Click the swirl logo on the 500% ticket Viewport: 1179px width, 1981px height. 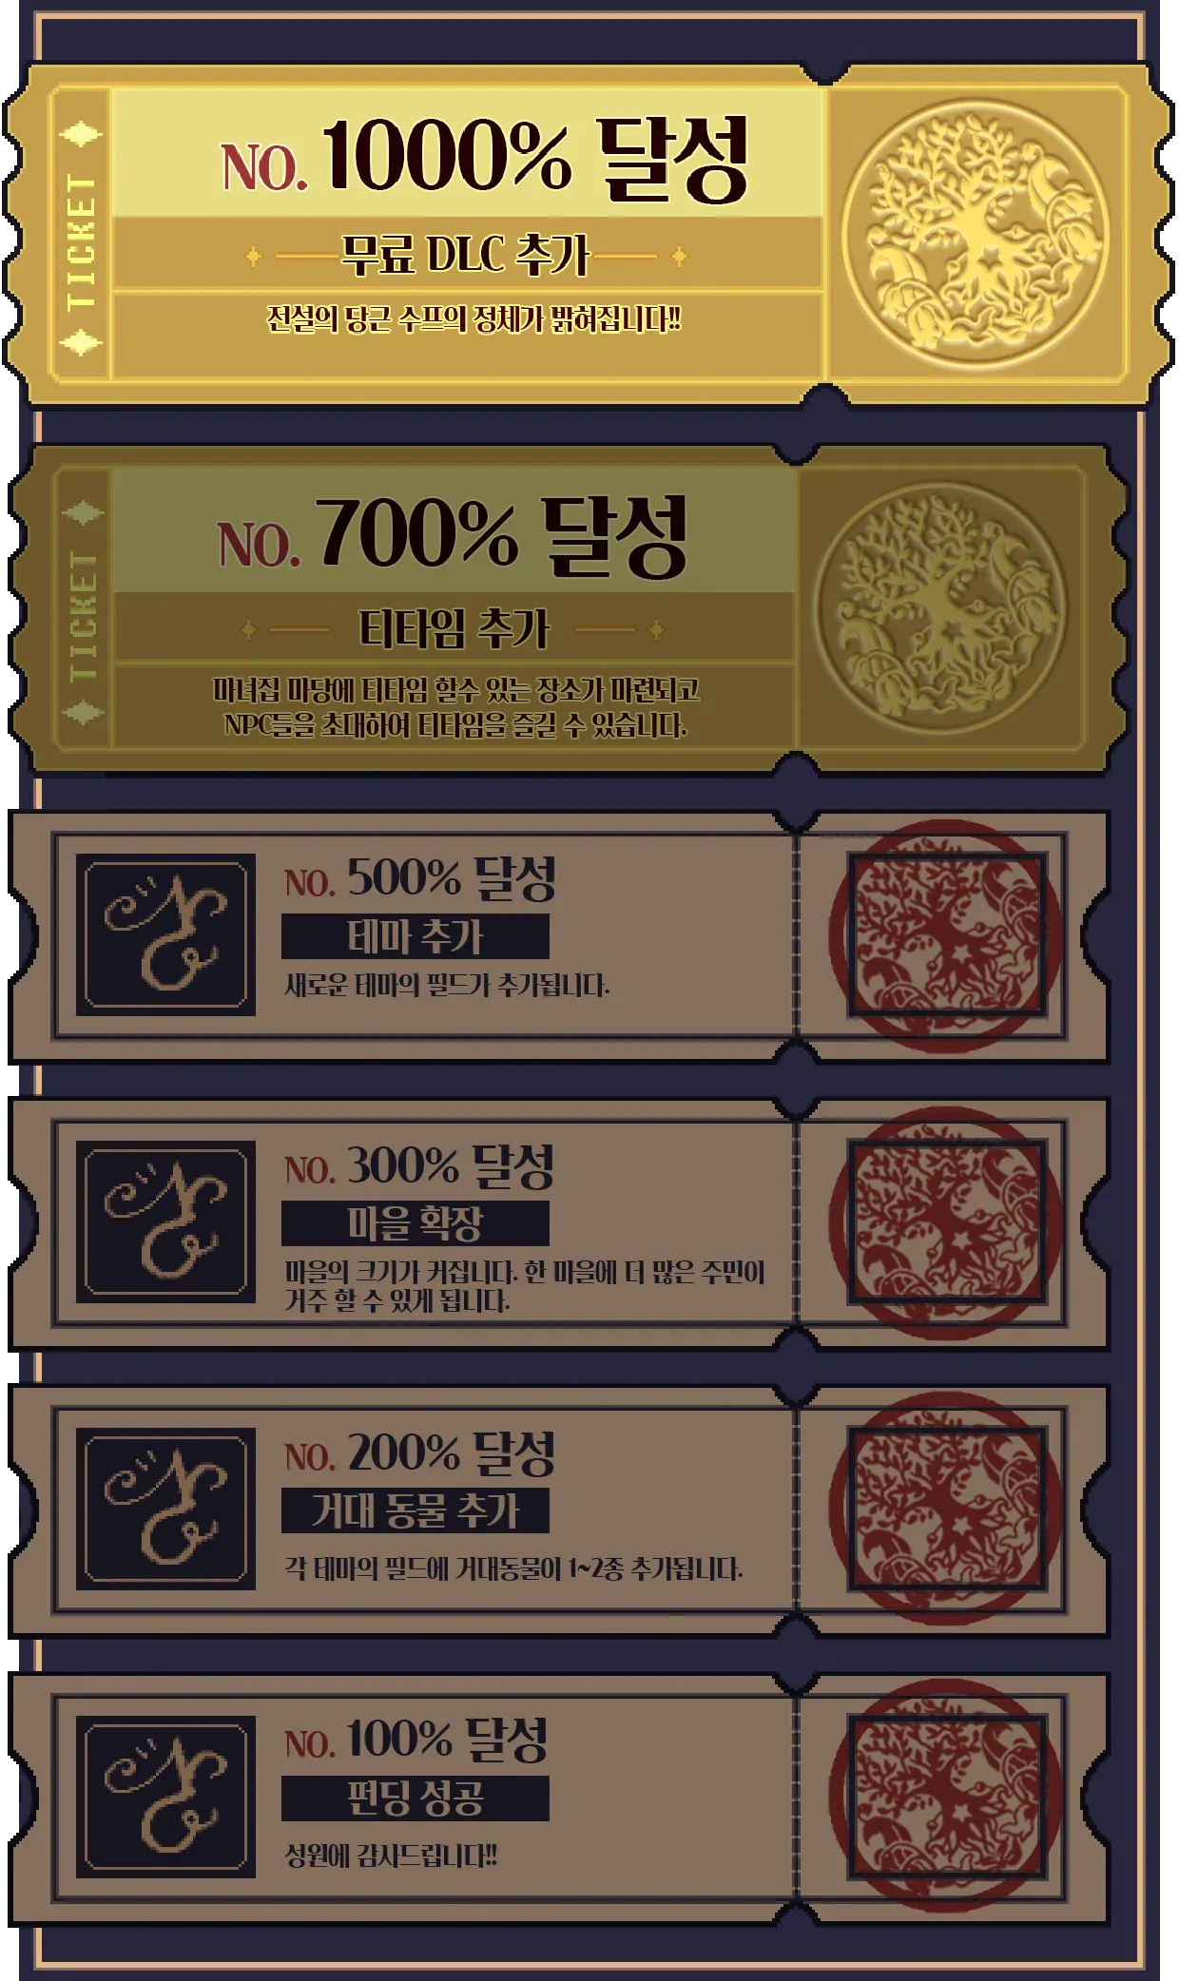pyautogui.click(x=165, y=934)
